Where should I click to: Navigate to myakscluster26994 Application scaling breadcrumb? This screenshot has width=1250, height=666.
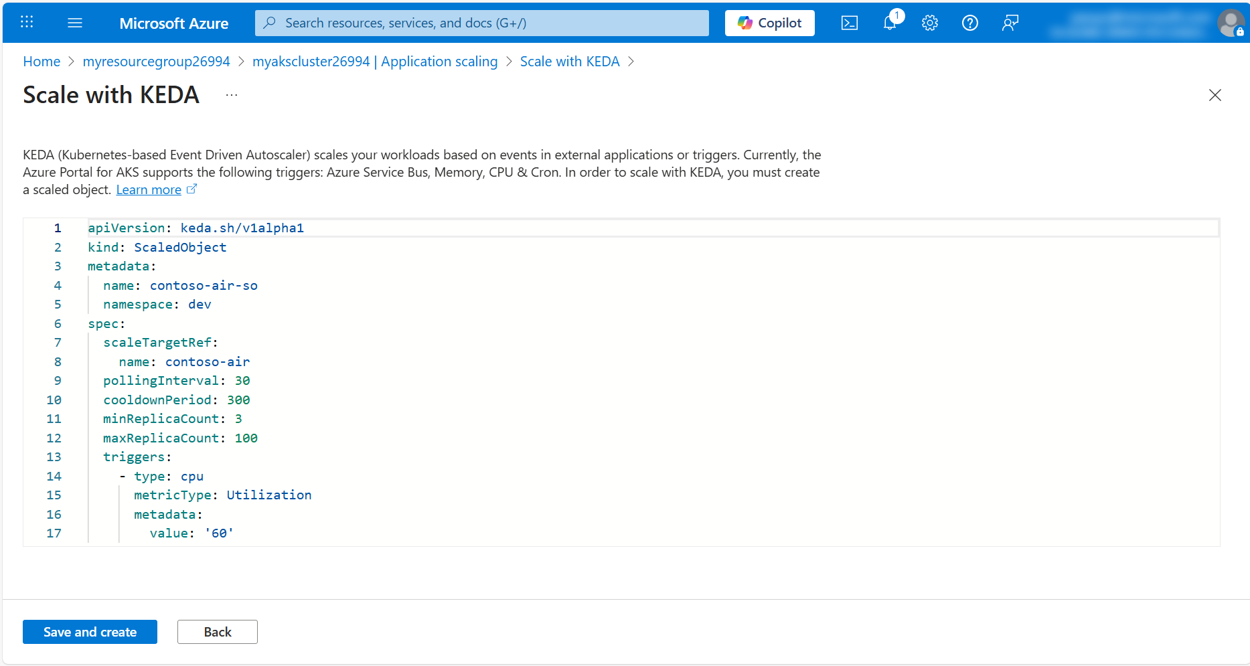tap(375, 61)
